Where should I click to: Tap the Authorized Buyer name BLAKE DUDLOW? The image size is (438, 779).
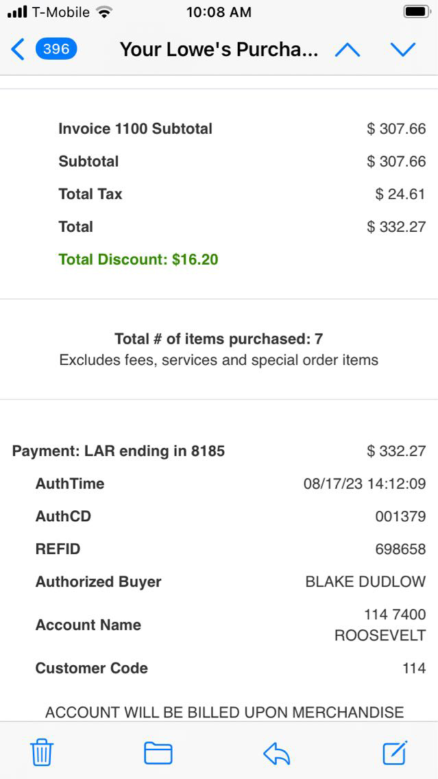tap(365, 582)
